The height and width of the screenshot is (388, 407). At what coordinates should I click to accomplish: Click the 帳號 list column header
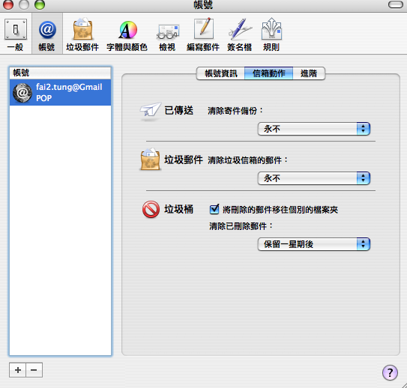click(x=60, y=73)
